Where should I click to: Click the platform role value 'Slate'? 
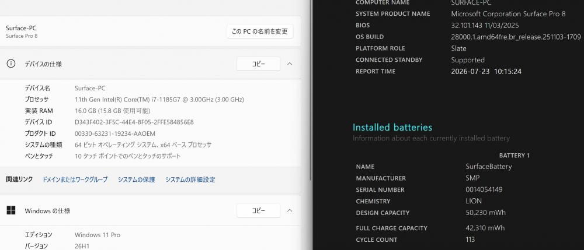coord(458,48)
